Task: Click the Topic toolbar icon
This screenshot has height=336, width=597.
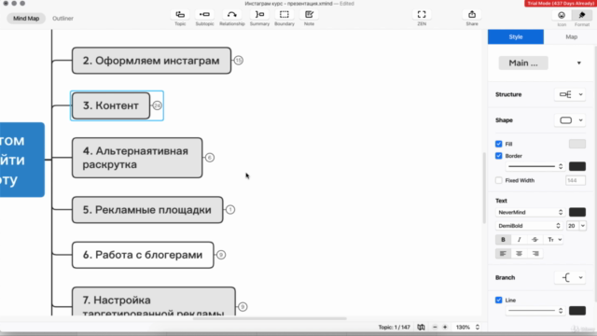Action: [x=180, y=15]
